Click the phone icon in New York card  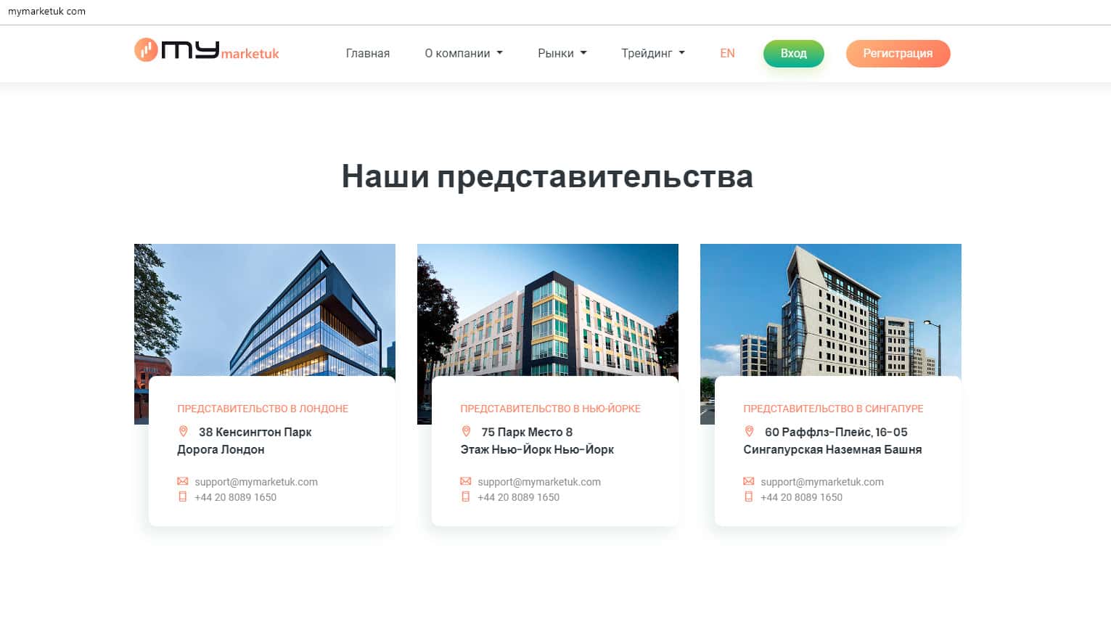(465, 497)
